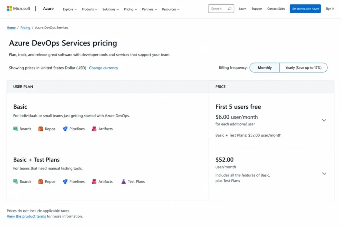Click Azure DevOps Services breadcrumb text
The image size is (341, 227).
(x=52, y=28)
